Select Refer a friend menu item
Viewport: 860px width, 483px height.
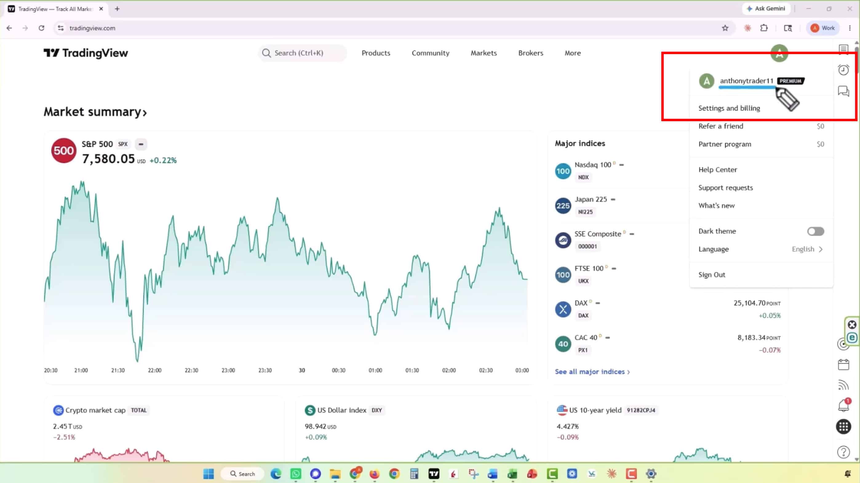pos(761,126)
